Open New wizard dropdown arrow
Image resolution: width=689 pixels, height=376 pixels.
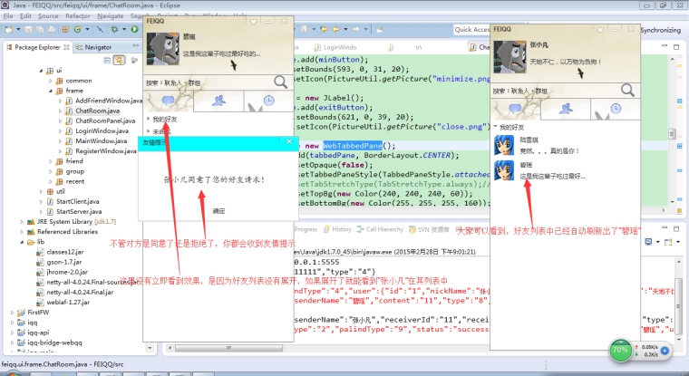[18, 29]
